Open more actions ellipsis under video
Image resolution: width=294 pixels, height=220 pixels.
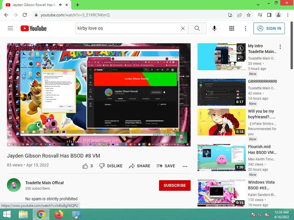coord(185,166)
